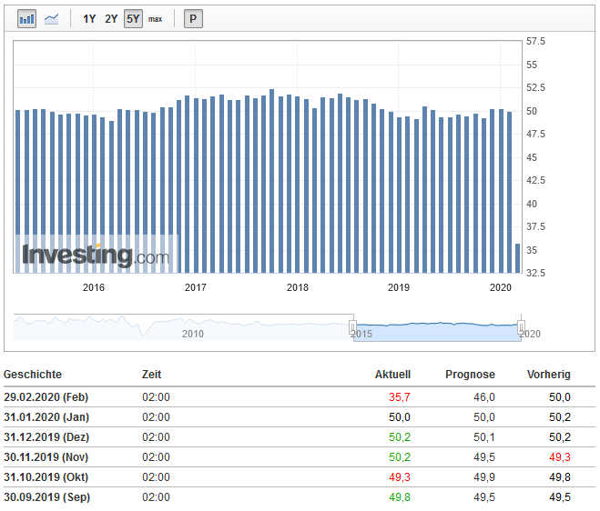Click the 32.5 y-axis label
Screen dimensions: 600x511
click(x=535, y=273)
